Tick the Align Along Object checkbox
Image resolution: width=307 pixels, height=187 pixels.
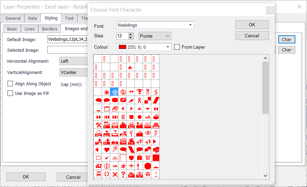pos(10,84)
